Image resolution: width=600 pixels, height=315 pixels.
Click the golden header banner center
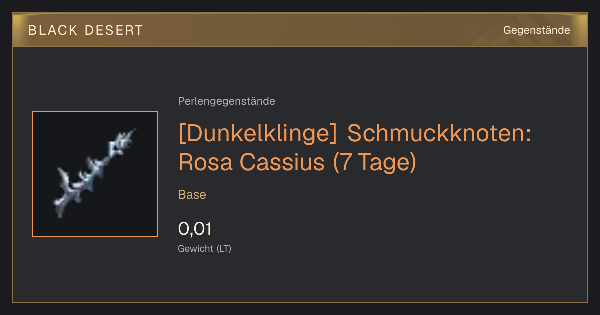pyautogui.click(x=300, y=30)
